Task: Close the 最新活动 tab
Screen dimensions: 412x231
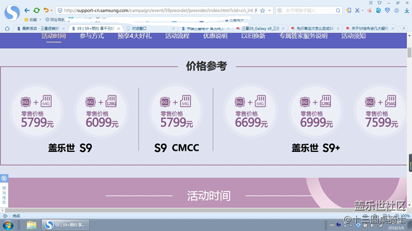Action: point(63,28)
